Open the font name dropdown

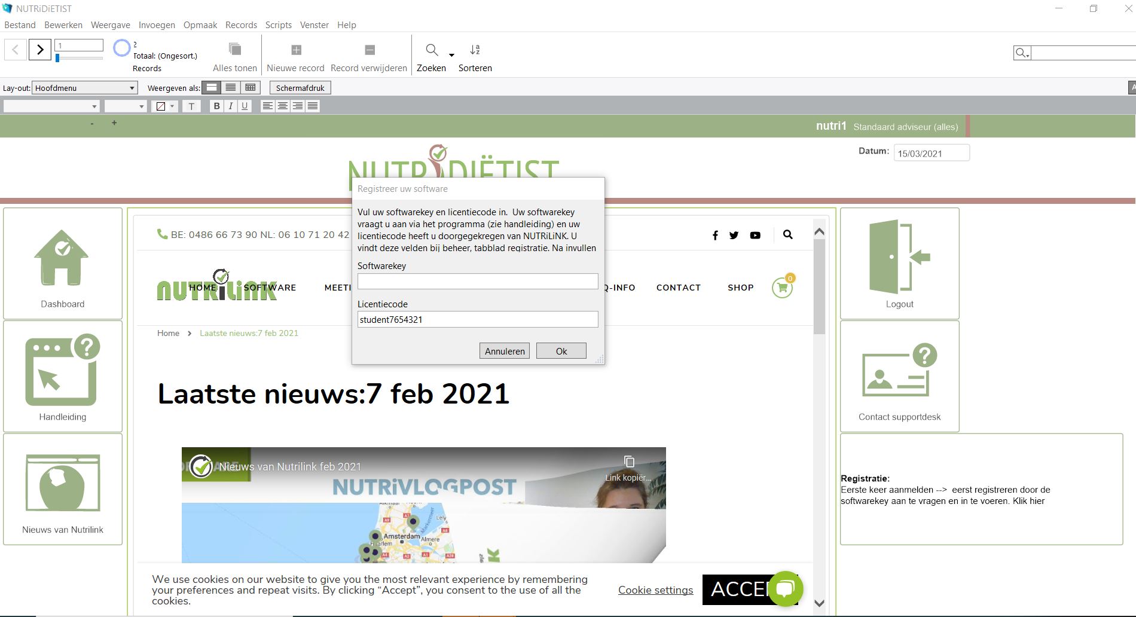(51, 106)
